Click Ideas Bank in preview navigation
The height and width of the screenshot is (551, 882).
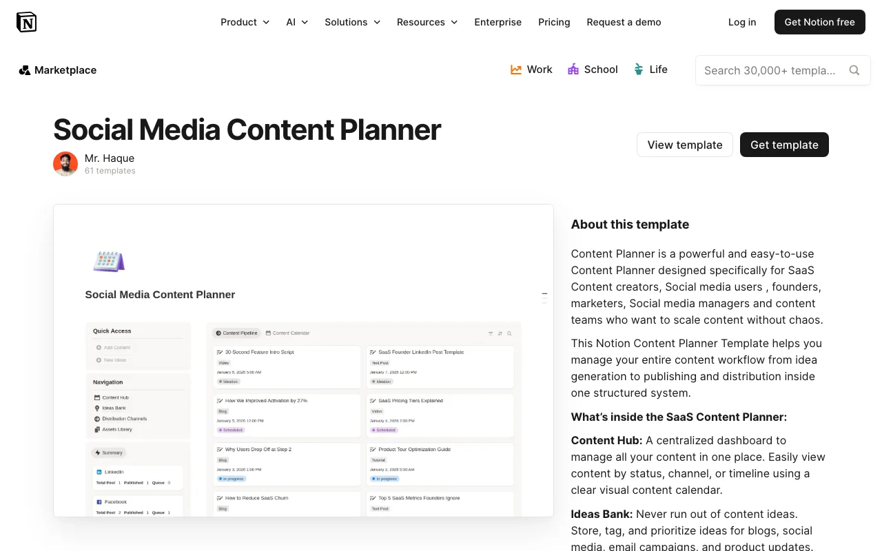click(110, 408)
